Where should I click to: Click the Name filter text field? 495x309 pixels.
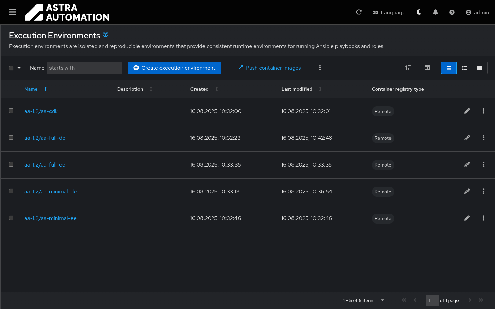coord(84,68)
